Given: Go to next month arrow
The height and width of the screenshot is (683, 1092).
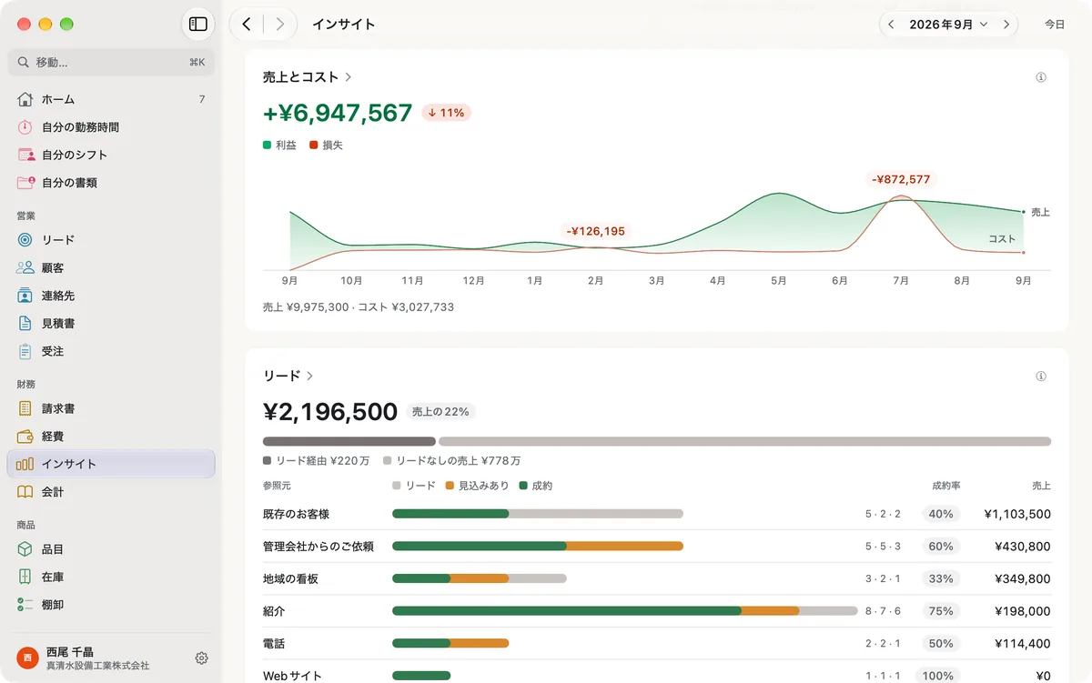Looking at the screenshot, I should (1006, 25).
